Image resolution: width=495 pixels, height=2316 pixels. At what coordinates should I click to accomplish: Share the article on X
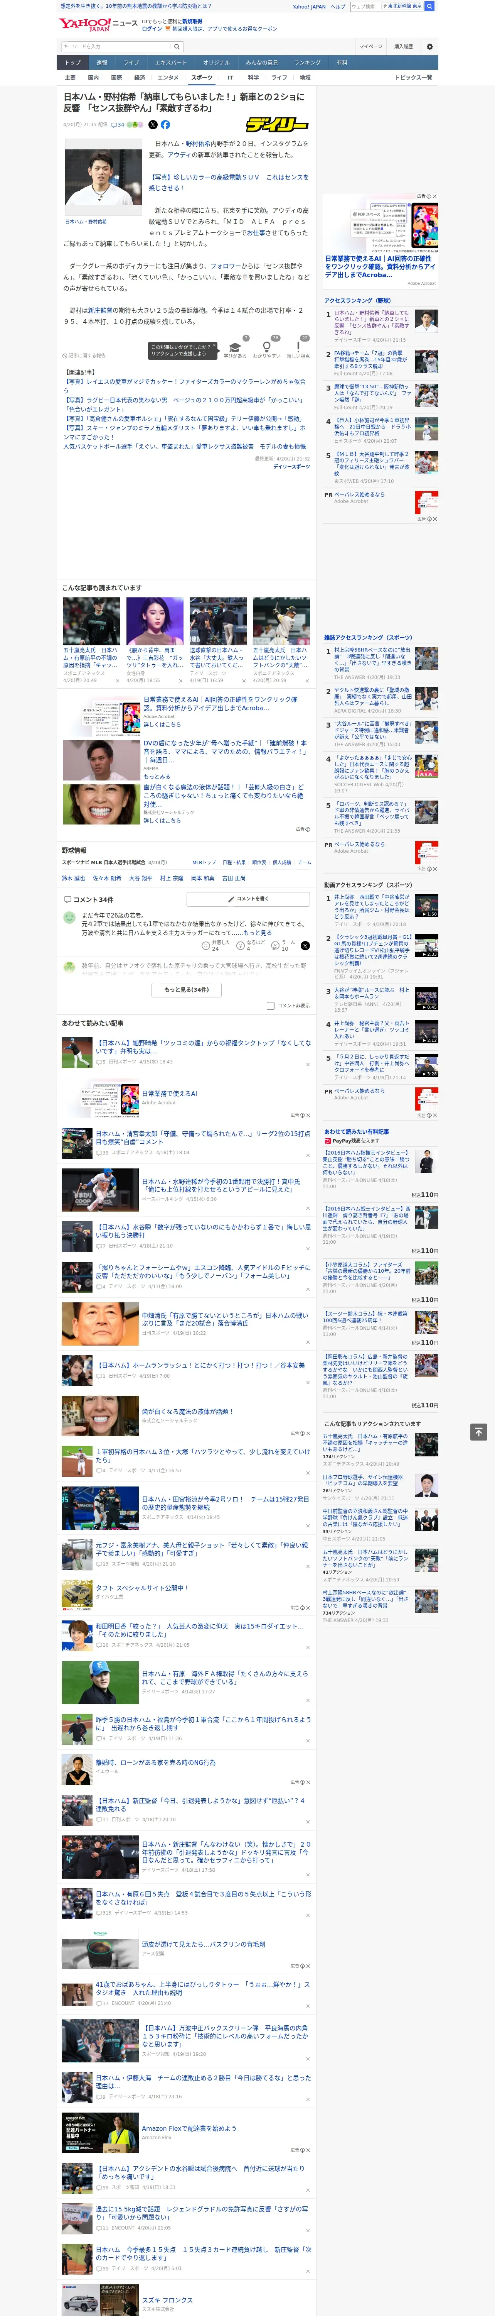tap(153, 125)
